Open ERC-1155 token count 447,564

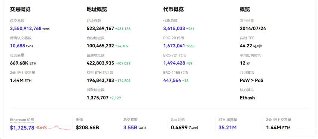(172, 80)
